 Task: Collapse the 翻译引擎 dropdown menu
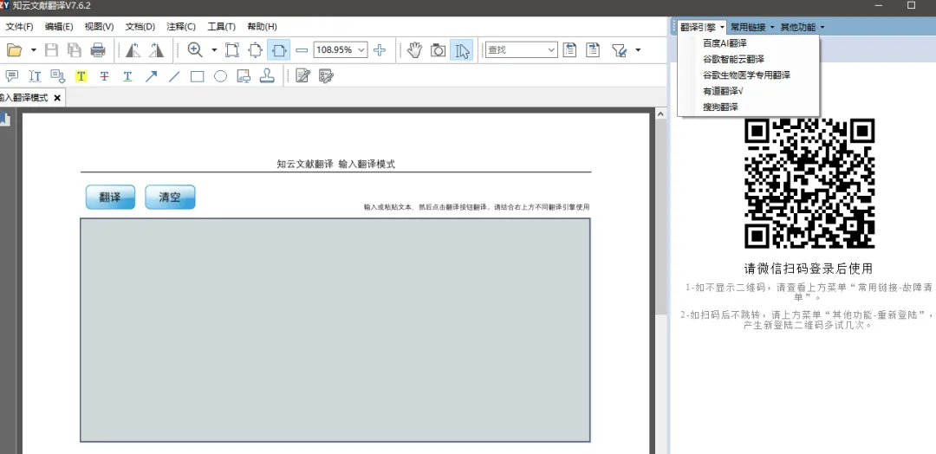coord(702,27)
